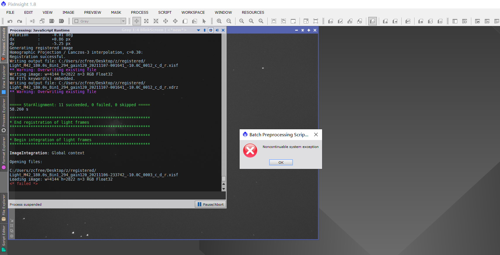Click the console scrollbar thumb
This screenshot has height=255, width=500.
tap(224, 179)
